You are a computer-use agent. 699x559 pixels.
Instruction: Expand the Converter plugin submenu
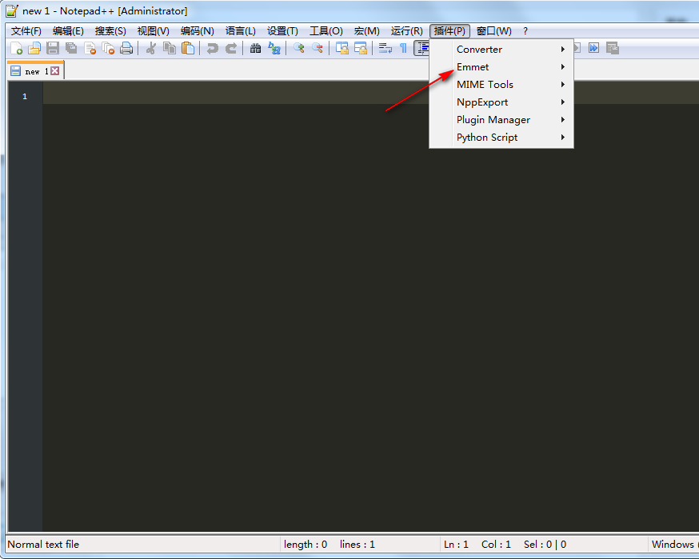[x=501, y=49]
